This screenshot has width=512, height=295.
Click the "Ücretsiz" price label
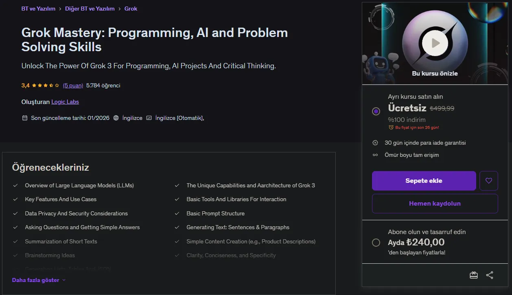click(407, 108)
